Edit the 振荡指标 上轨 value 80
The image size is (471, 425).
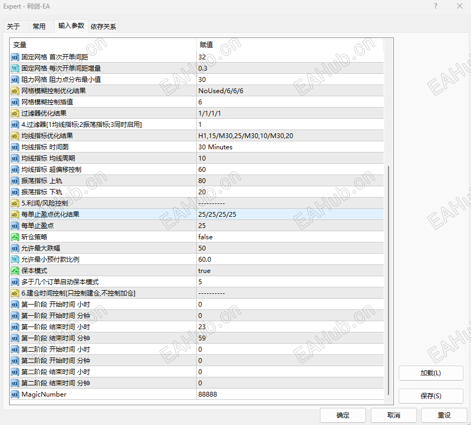point(290,181)
